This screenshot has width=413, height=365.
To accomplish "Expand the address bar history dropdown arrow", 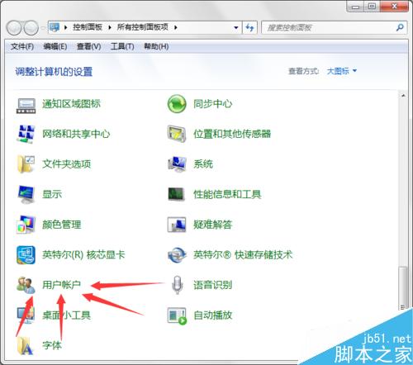I will (x=236, y=27).
